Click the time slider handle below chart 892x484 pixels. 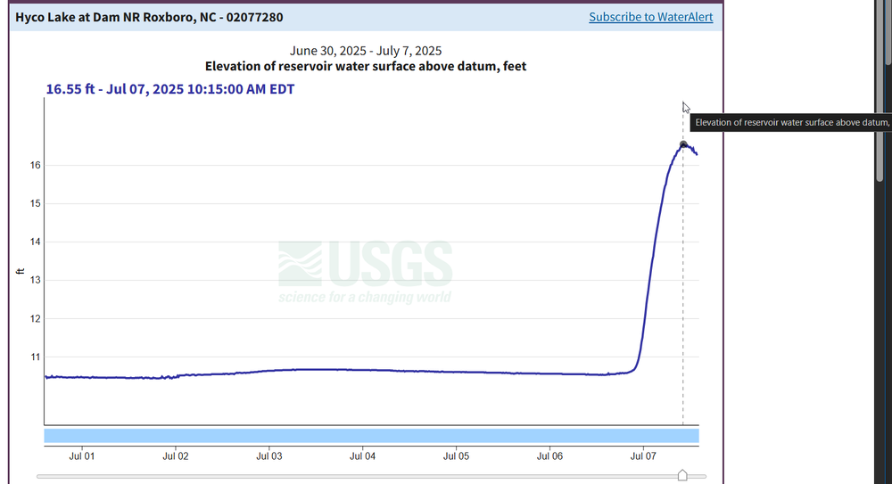coord(683,476)
